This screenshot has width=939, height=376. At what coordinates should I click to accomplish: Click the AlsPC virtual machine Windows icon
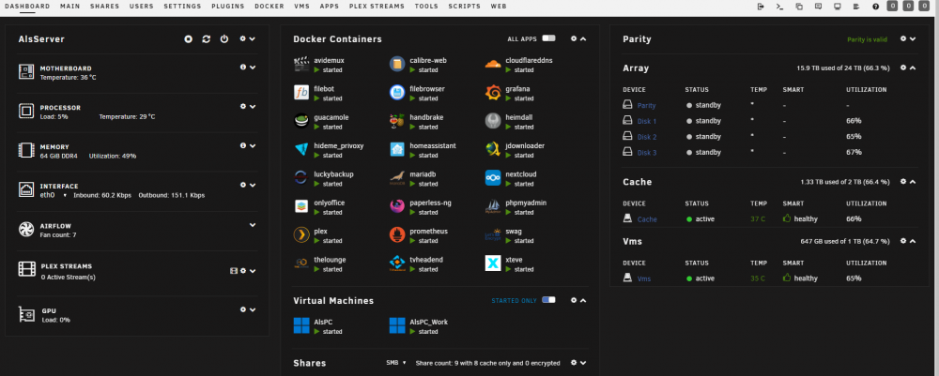click(301, 325)
